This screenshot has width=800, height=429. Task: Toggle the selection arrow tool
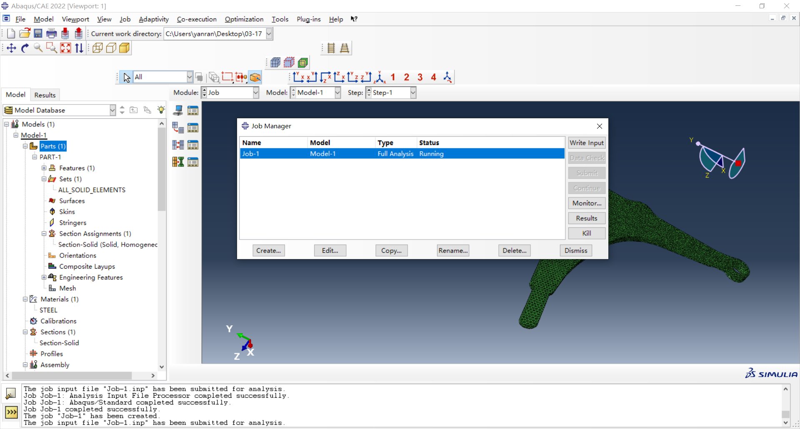click(126, 77)
